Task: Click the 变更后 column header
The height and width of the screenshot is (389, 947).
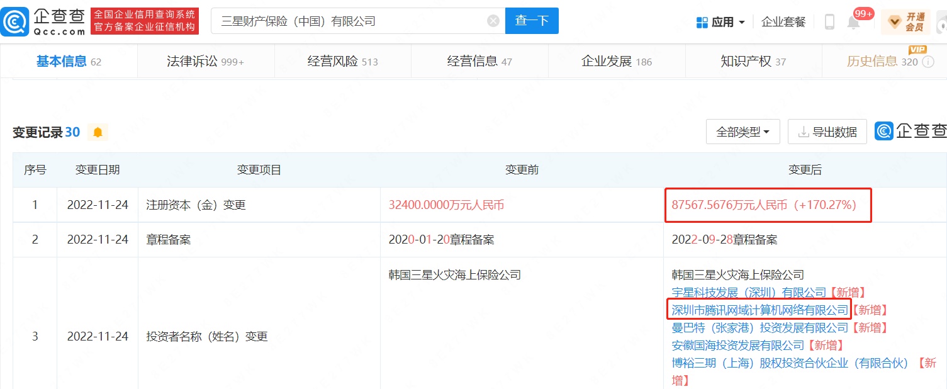Action: coord(805,169)
